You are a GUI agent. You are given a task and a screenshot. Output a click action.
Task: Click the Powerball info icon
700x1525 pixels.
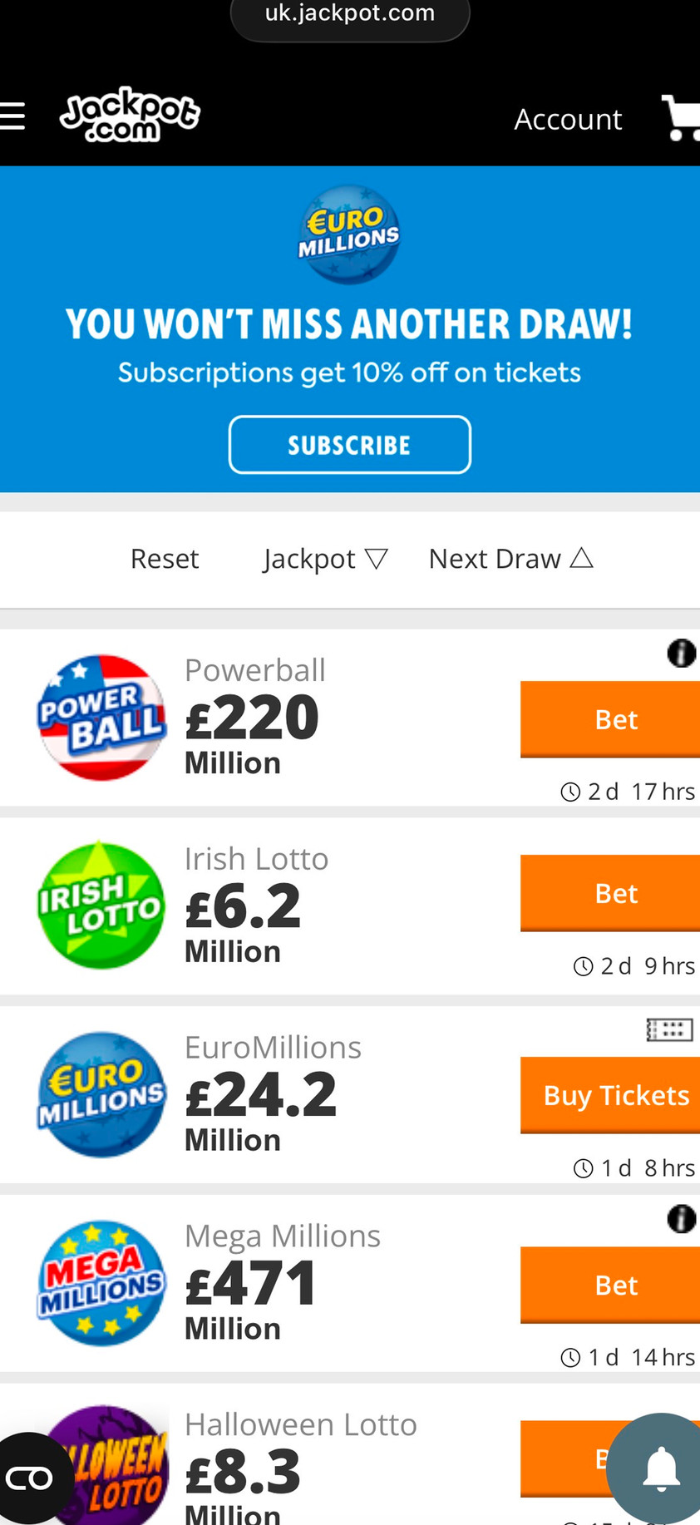tap(681, 654)
